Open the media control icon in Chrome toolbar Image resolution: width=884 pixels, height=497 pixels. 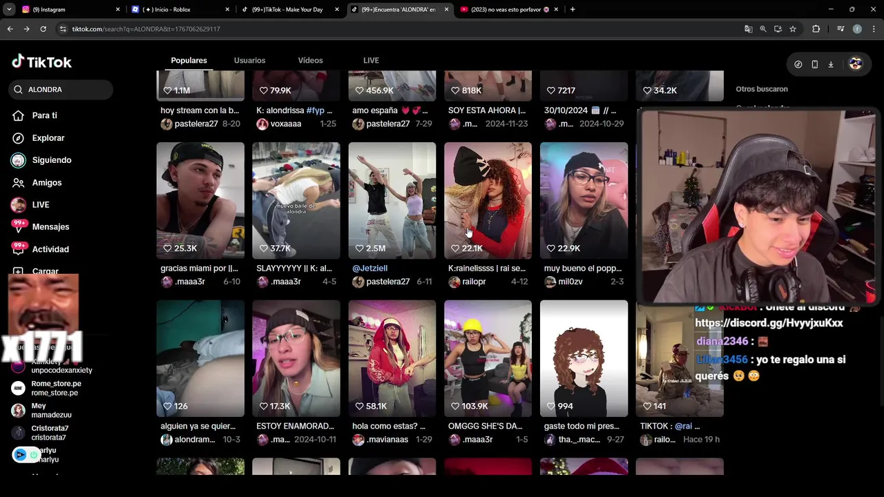point(840,29)
